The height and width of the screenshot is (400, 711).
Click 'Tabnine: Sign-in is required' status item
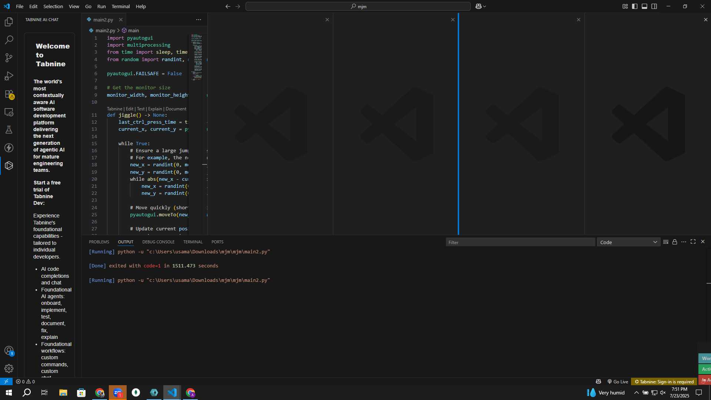point(664,381)
